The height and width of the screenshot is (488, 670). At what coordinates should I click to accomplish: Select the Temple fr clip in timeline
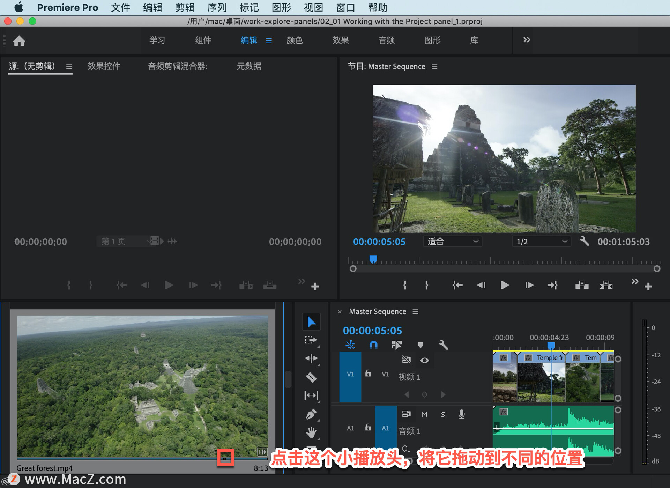pos(541,377)
